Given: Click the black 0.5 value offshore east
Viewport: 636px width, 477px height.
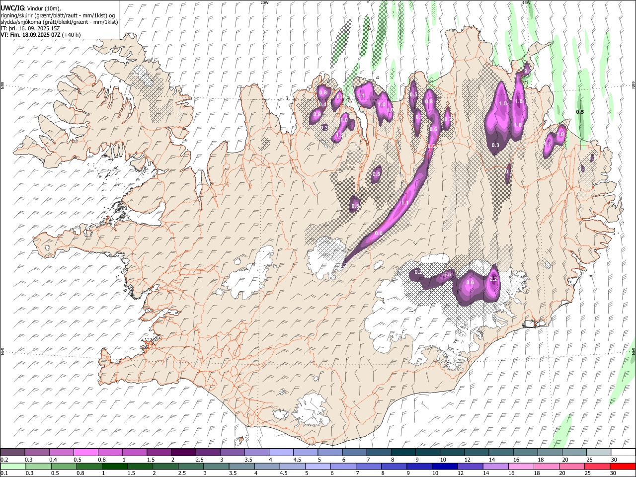Looking at the screenshot, I should (x=580, y=112).
